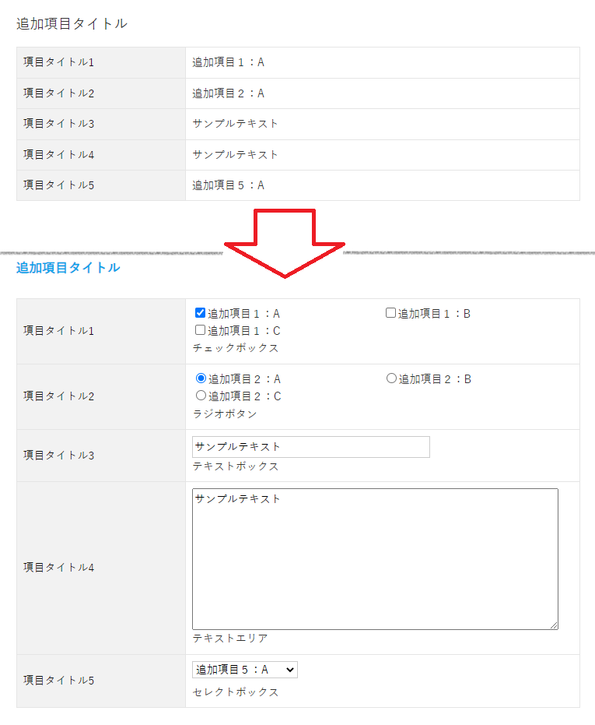Image resolution: width=595 pixels, height=725 pixels.
Task: Click the large red down arrow
Action: 285,244
